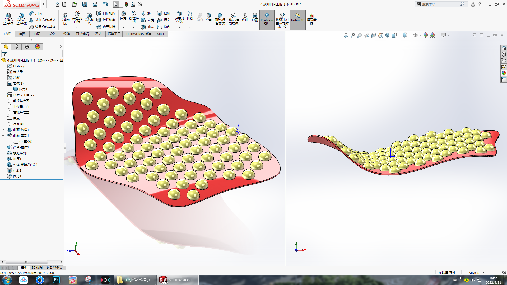Open the Options gear button
The width and height of the screenshot is (507, 285).
tap(140, 4)
